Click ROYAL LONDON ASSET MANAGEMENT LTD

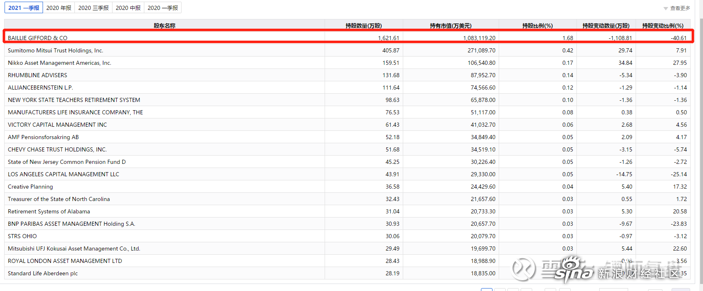(x=65, y=261)
